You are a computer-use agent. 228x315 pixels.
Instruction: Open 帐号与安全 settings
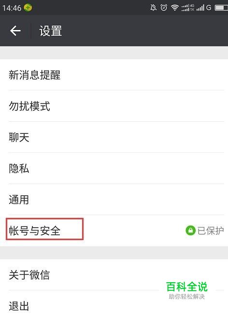[114, 230]
